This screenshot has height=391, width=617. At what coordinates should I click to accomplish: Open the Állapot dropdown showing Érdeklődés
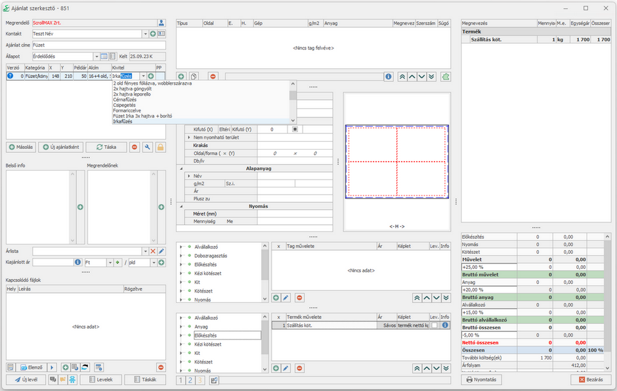96,56
